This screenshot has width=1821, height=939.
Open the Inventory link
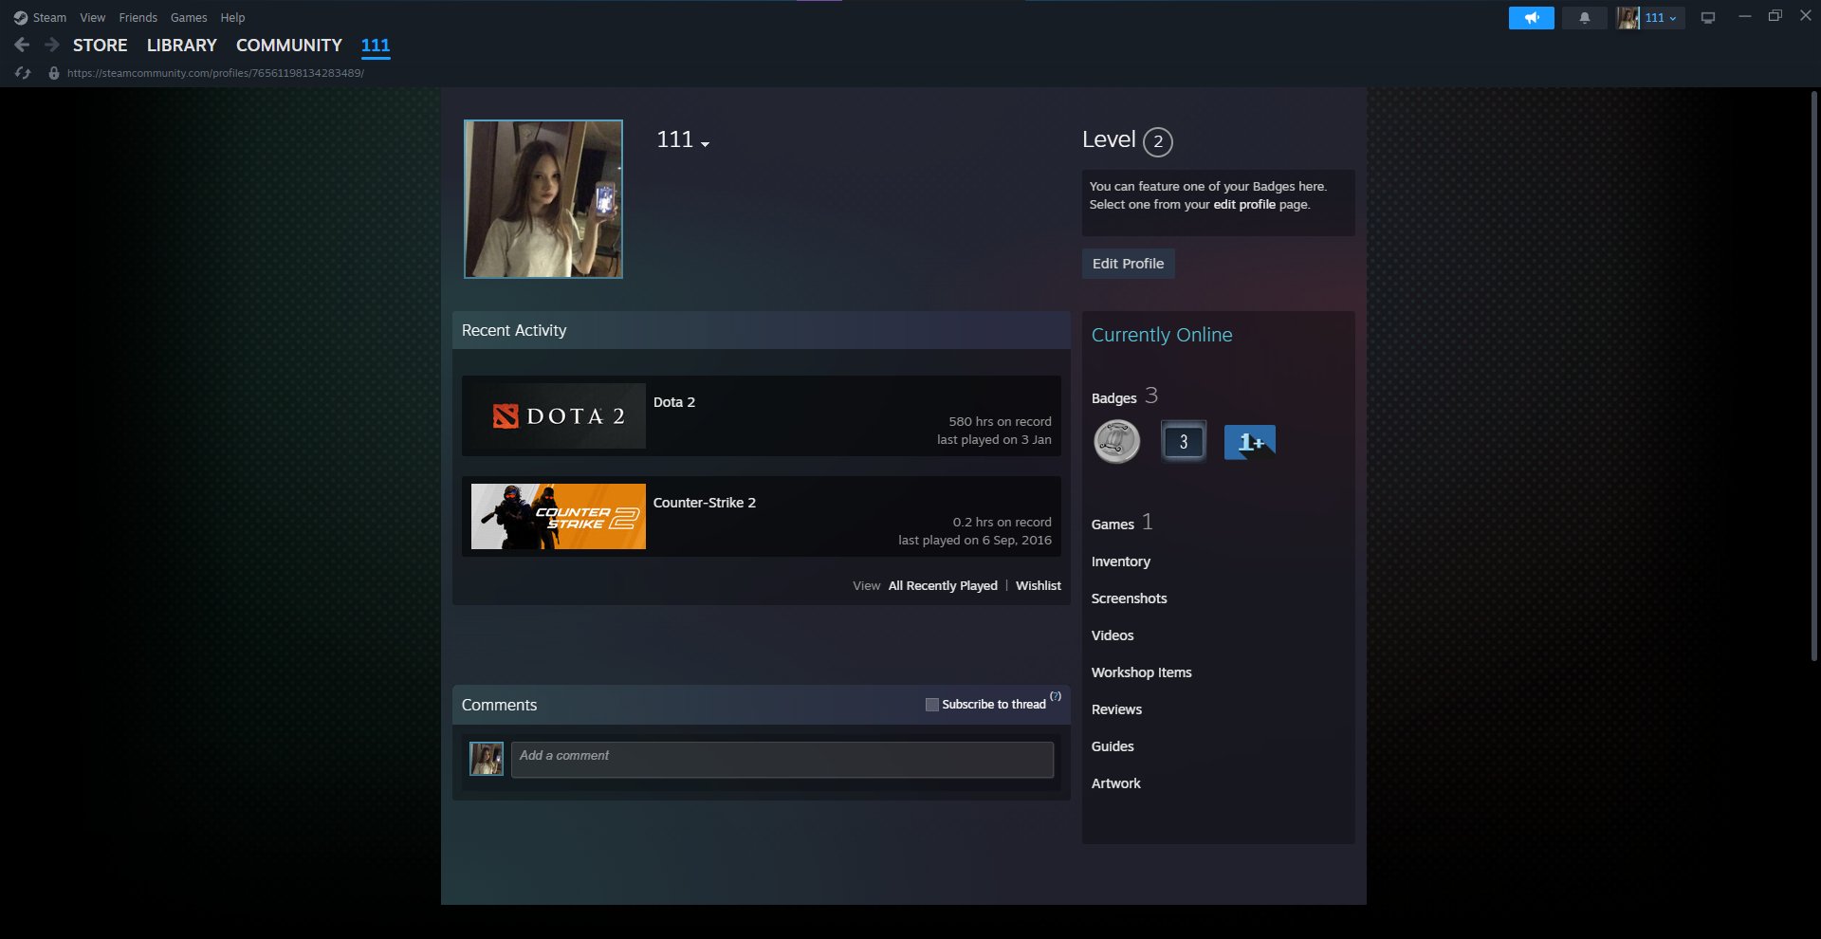coord(1121,562)
